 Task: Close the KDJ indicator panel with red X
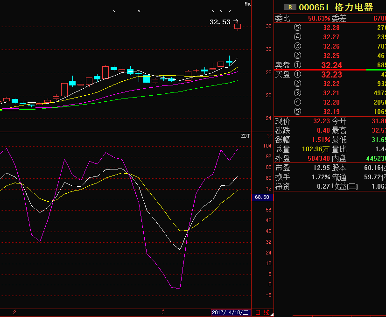point(269,136)
